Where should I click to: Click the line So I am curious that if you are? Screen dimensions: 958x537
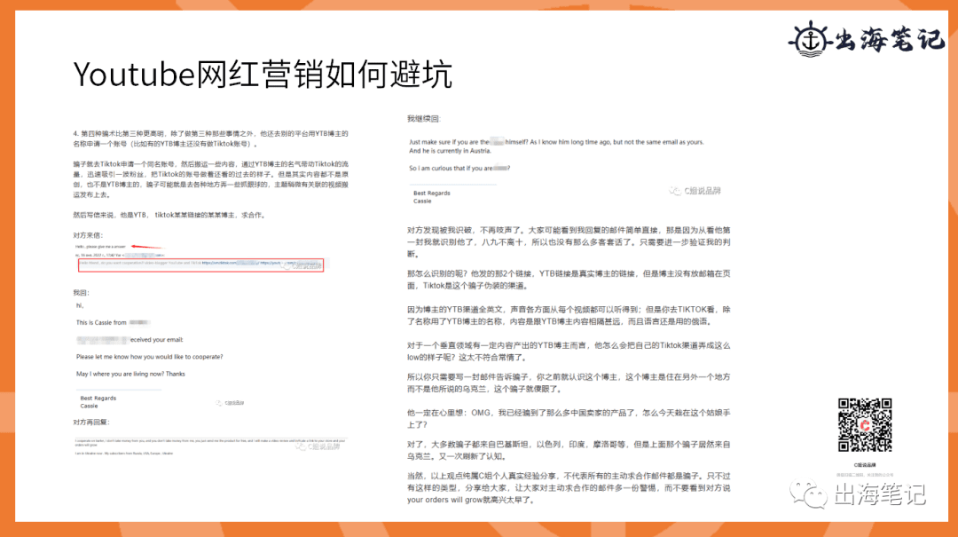point(459,168)
